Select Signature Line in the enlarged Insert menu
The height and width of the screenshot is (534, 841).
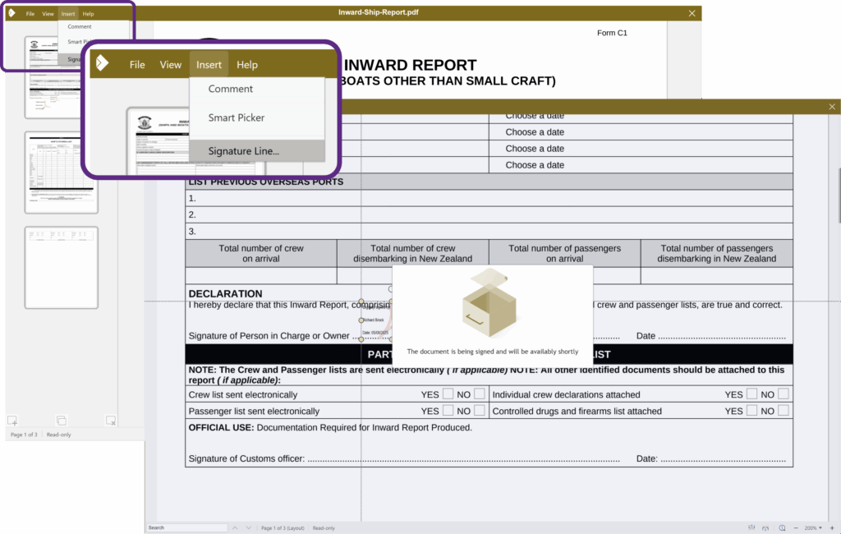click(x=243, y=151)
